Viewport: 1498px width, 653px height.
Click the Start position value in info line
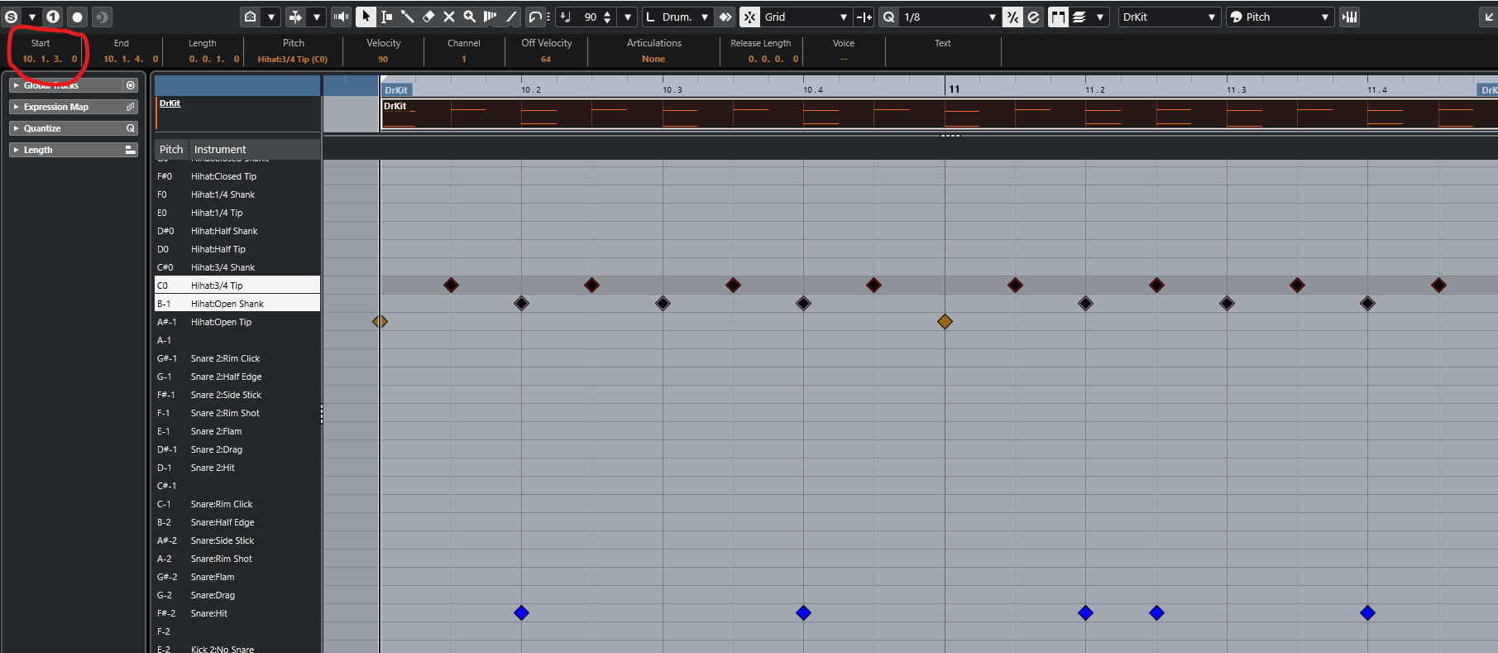(x=50, y=59)
